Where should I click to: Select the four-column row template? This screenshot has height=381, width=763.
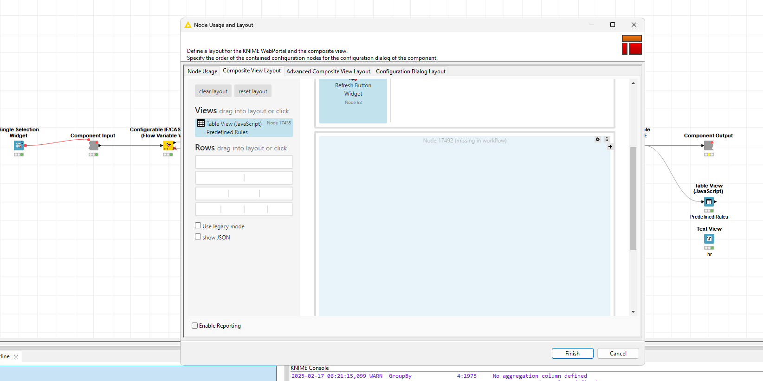coord(244,209)
